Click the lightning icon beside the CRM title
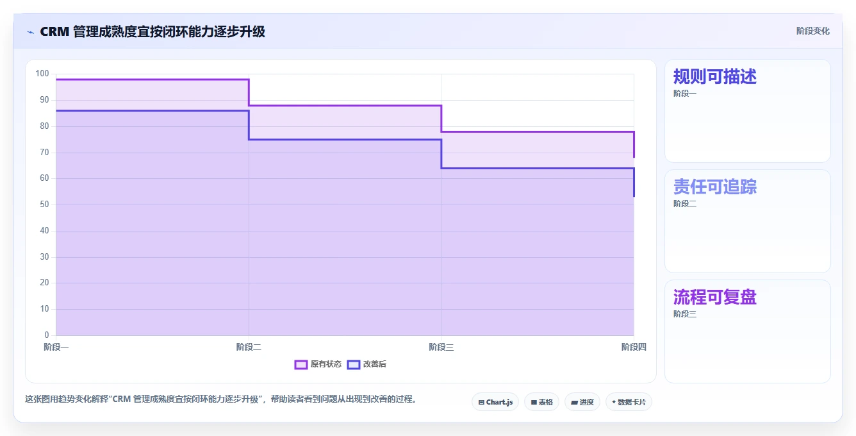The width and height of the screenshot is (856, 436). [30, 32]
